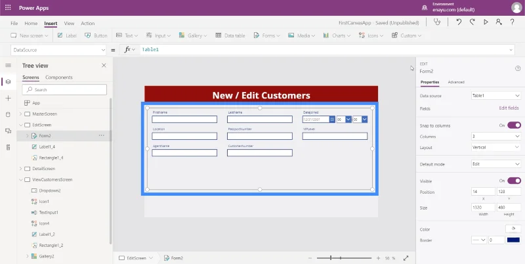Screen dimensions: 525x264
Task: Open the app launcher waffle icon
Action: [8, 7]
